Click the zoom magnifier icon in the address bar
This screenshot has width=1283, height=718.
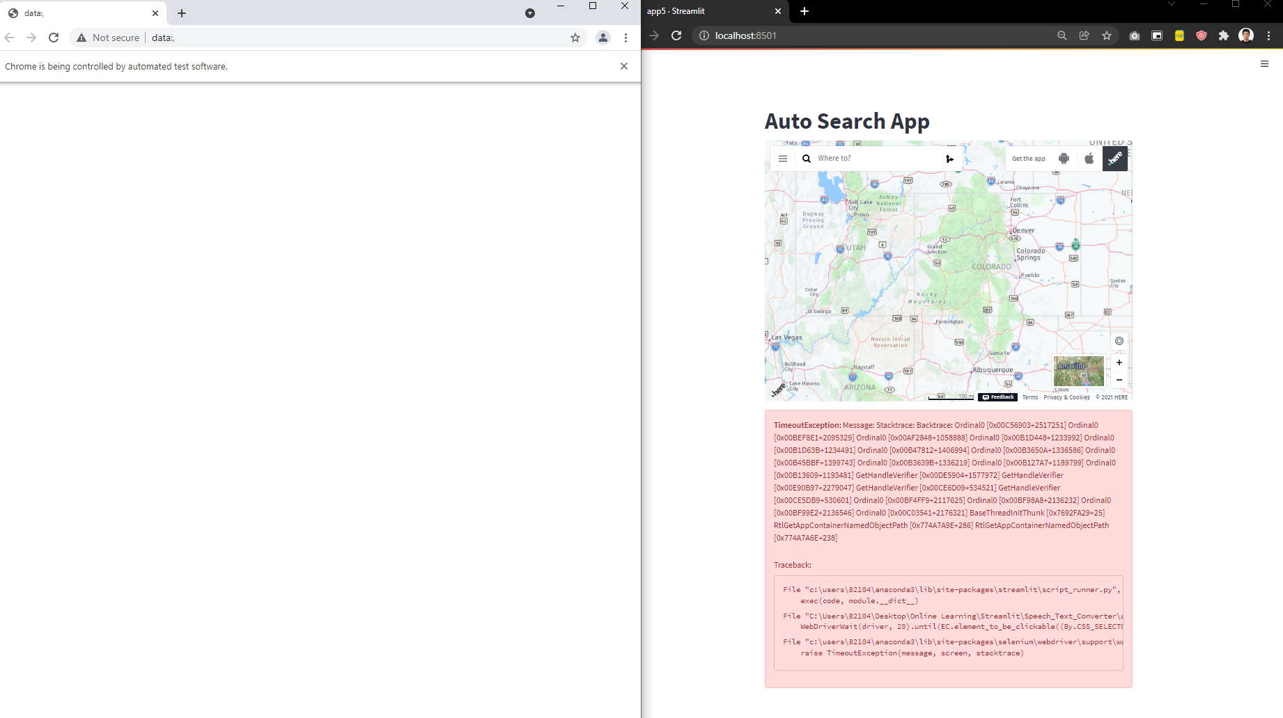[1062, 35]
